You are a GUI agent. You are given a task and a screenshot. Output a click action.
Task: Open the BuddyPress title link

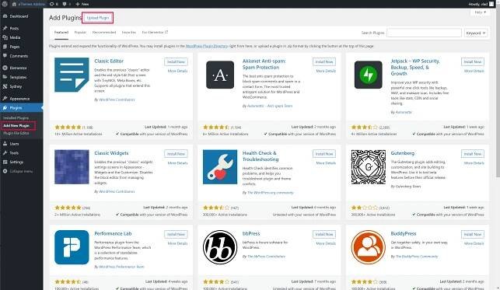click(404, 233)
